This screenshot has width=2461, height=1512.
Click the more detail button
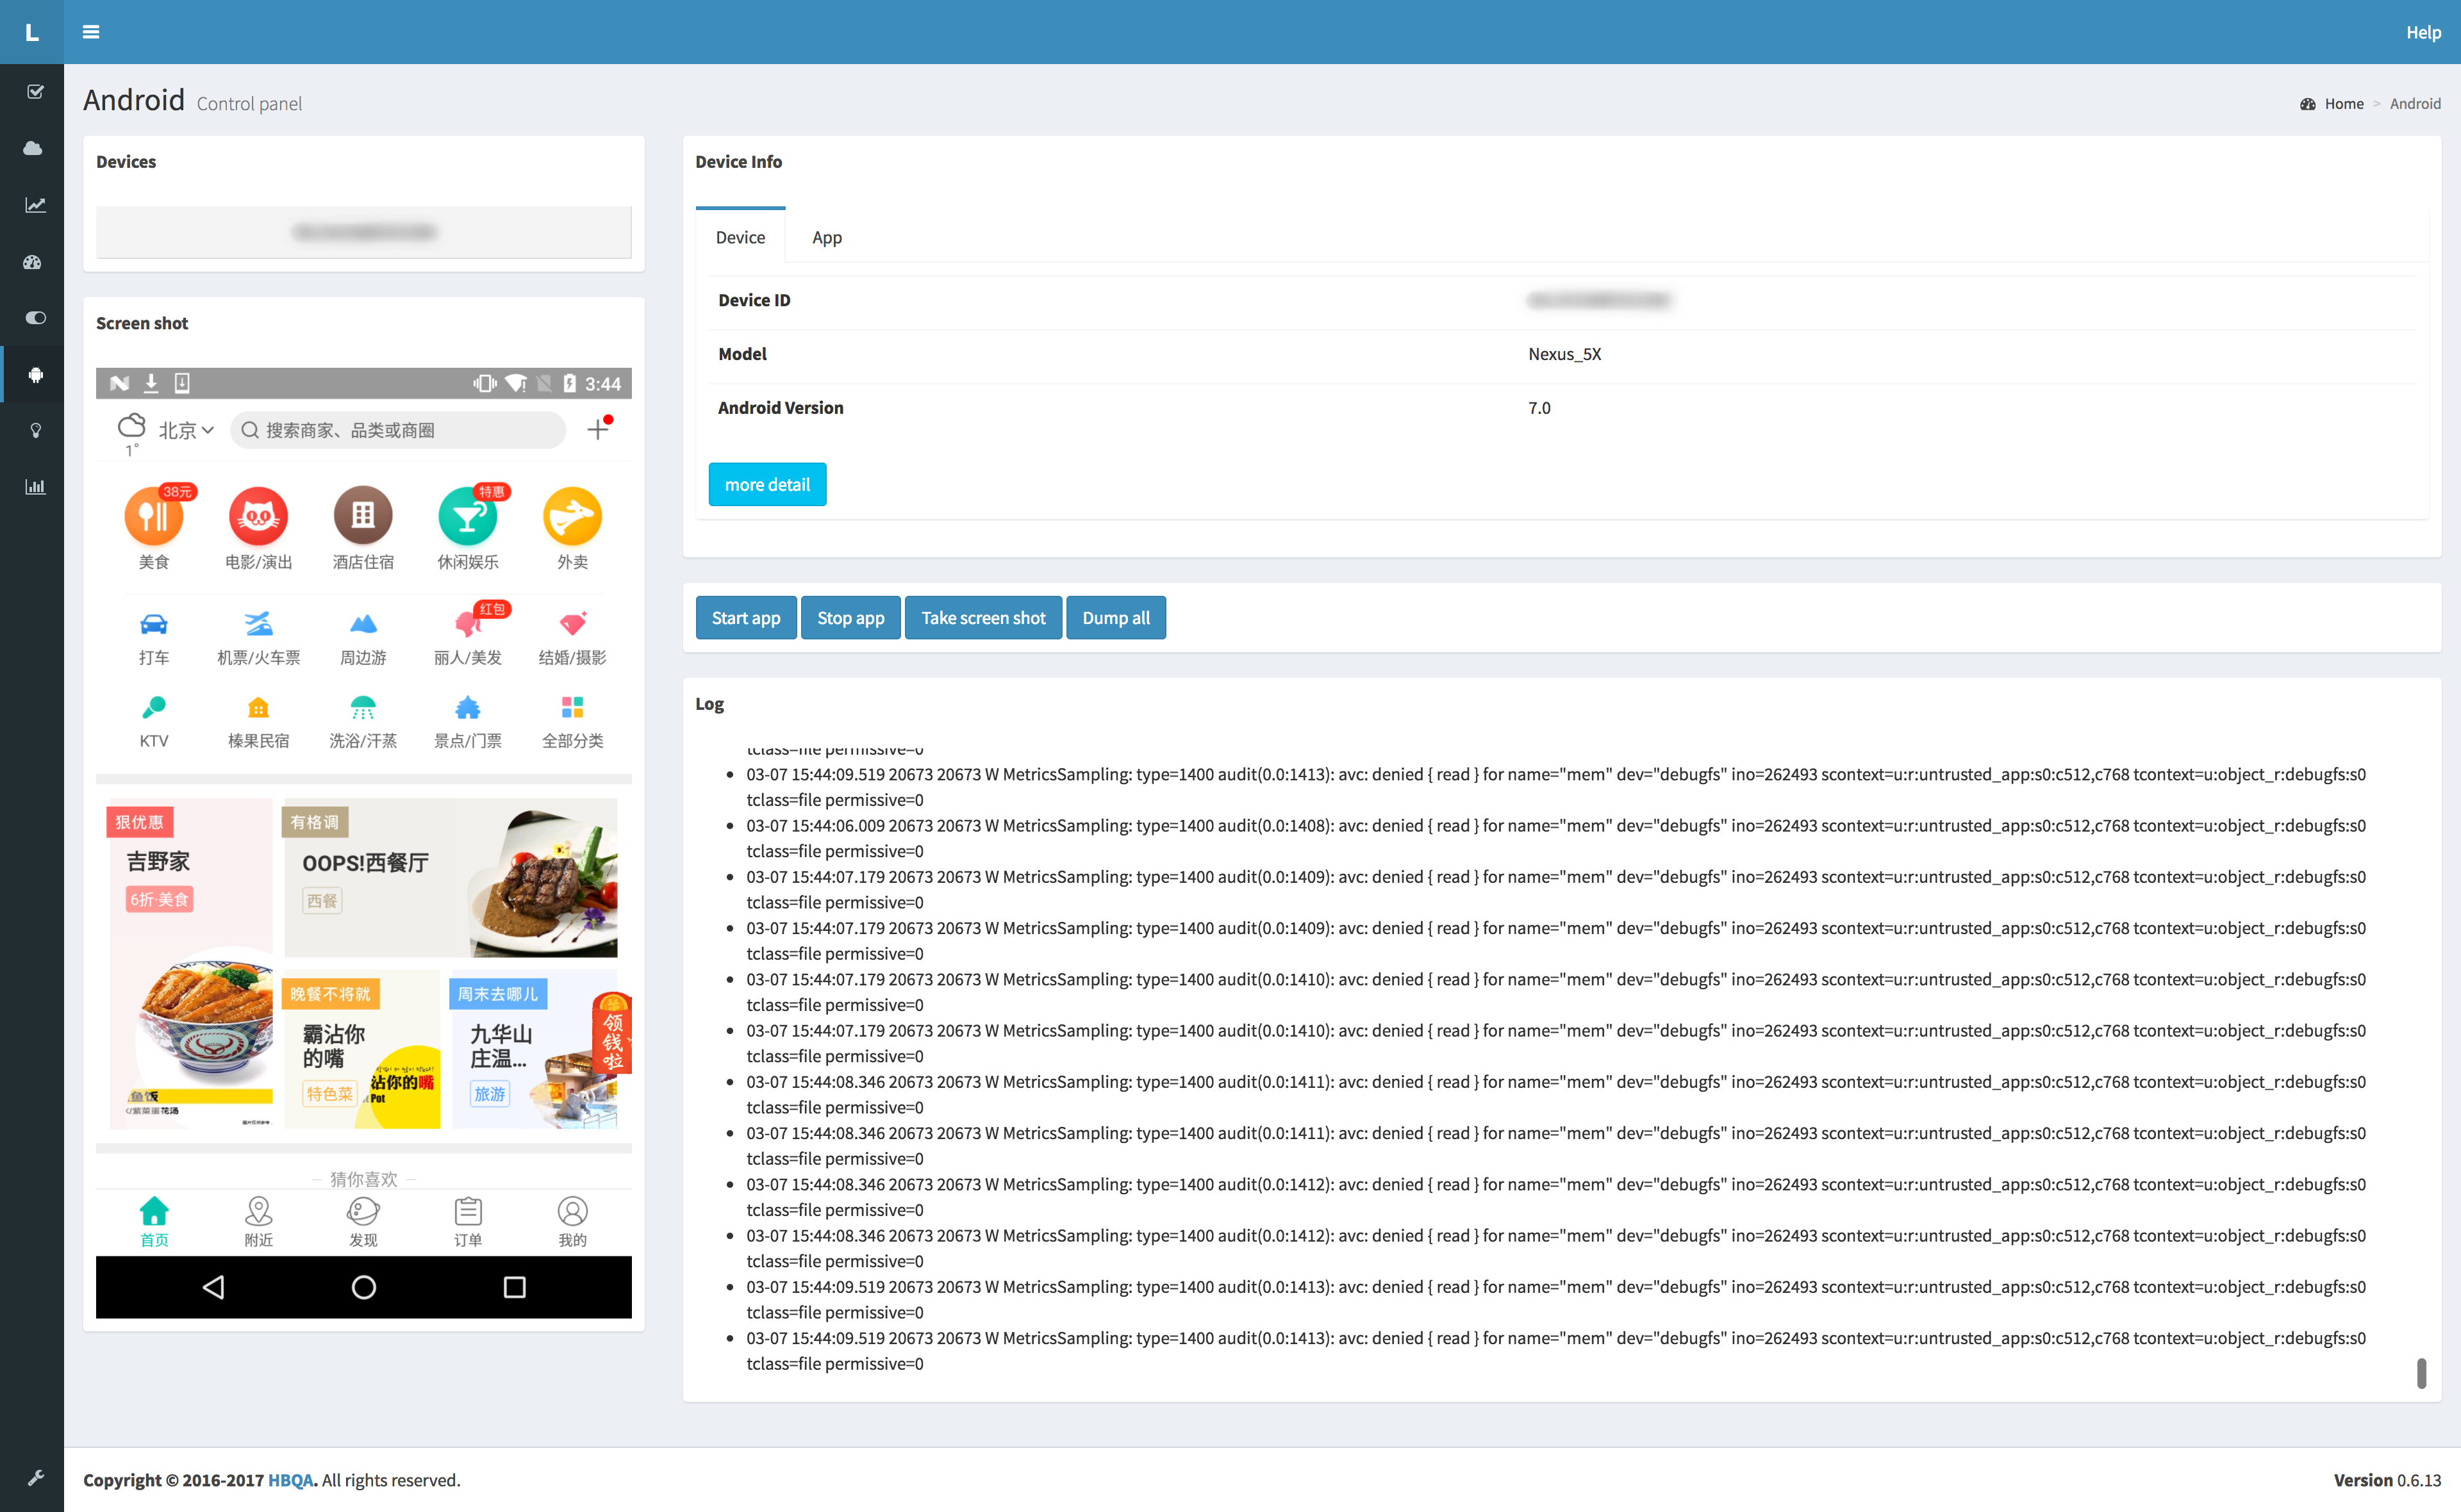(767, 484)
